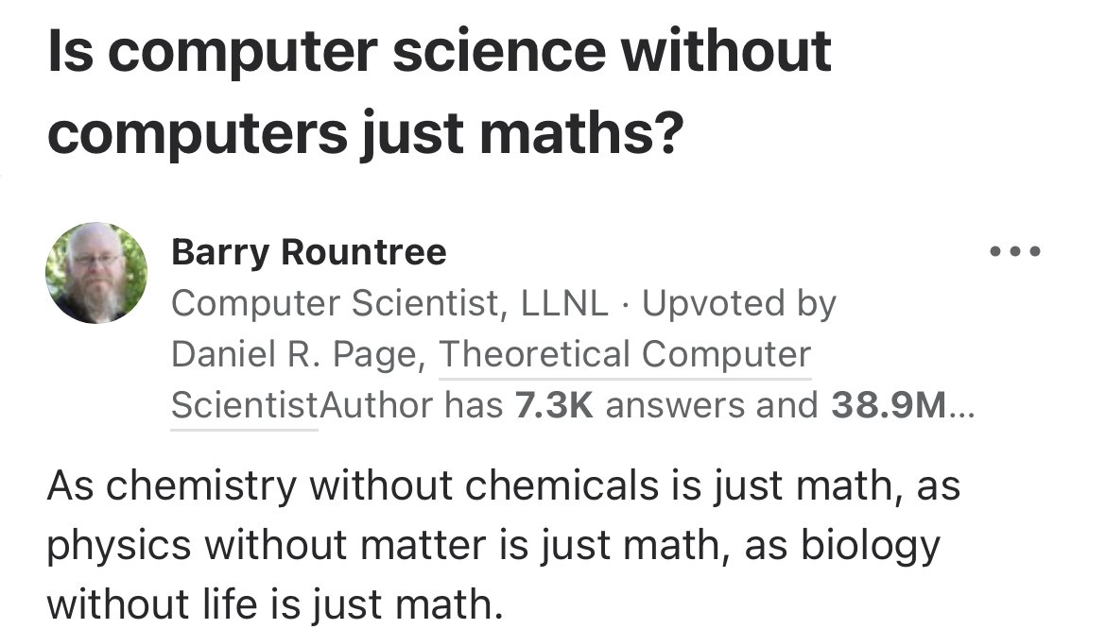Open the question title starting 'Is computer science'
This screenshot has width=1106, height=629.
(440, 51)
